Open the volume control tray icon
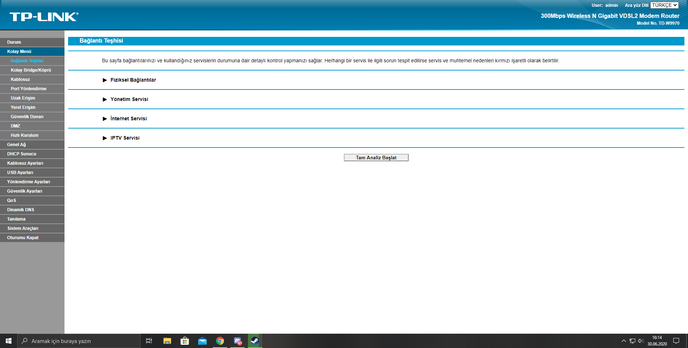 point(641,341)
